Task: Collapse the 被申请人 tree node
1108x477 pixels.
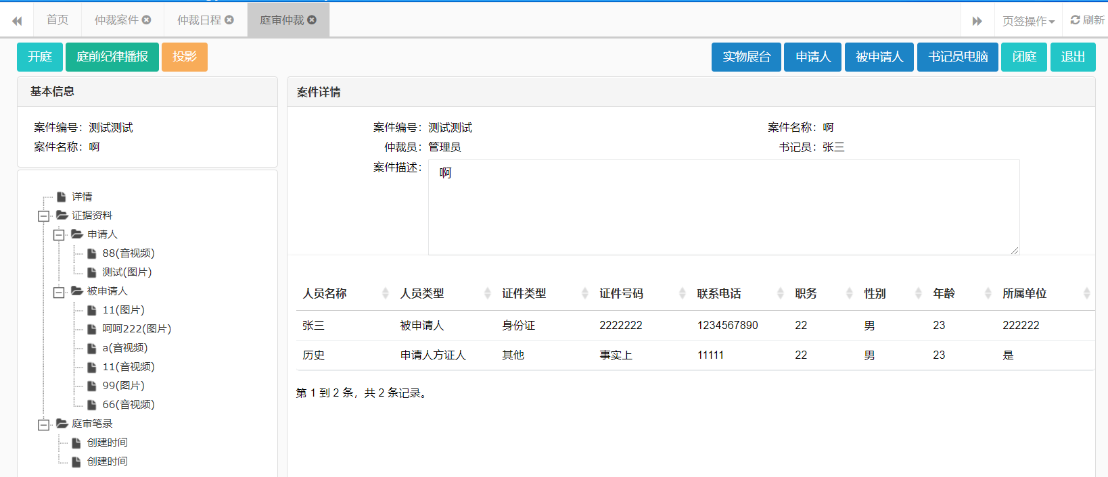Action: click(59, 292)
